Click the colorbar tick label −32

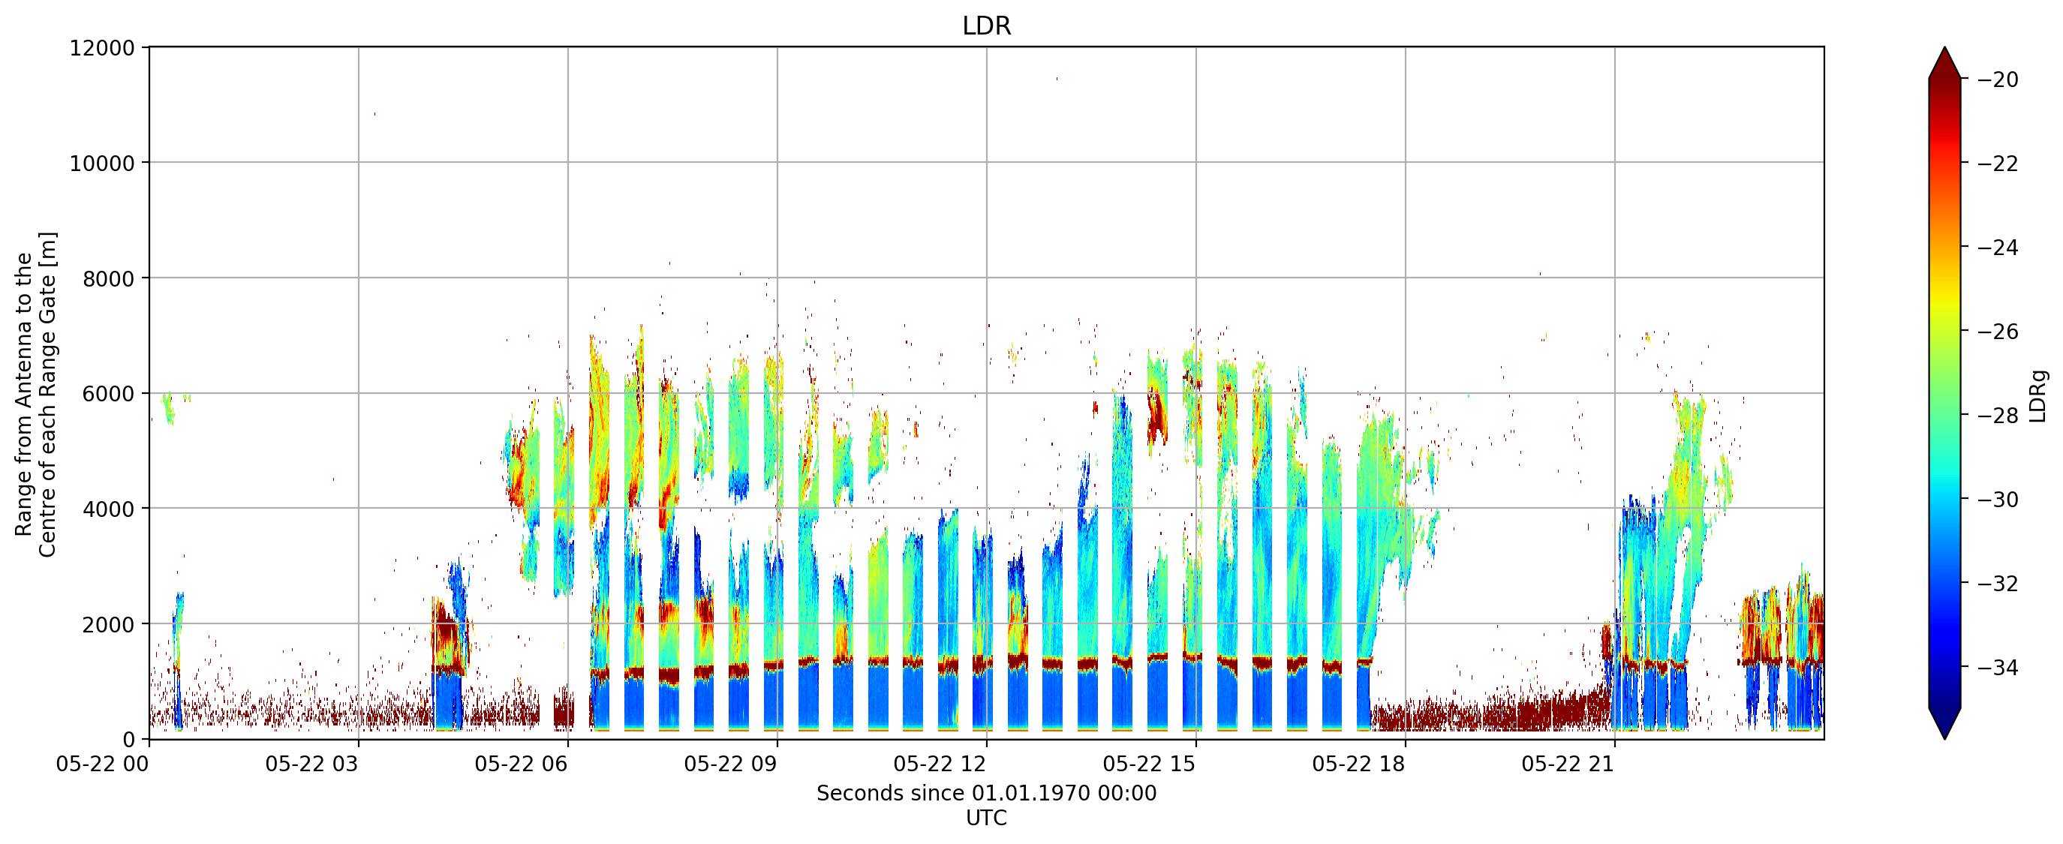[1997, 584]
